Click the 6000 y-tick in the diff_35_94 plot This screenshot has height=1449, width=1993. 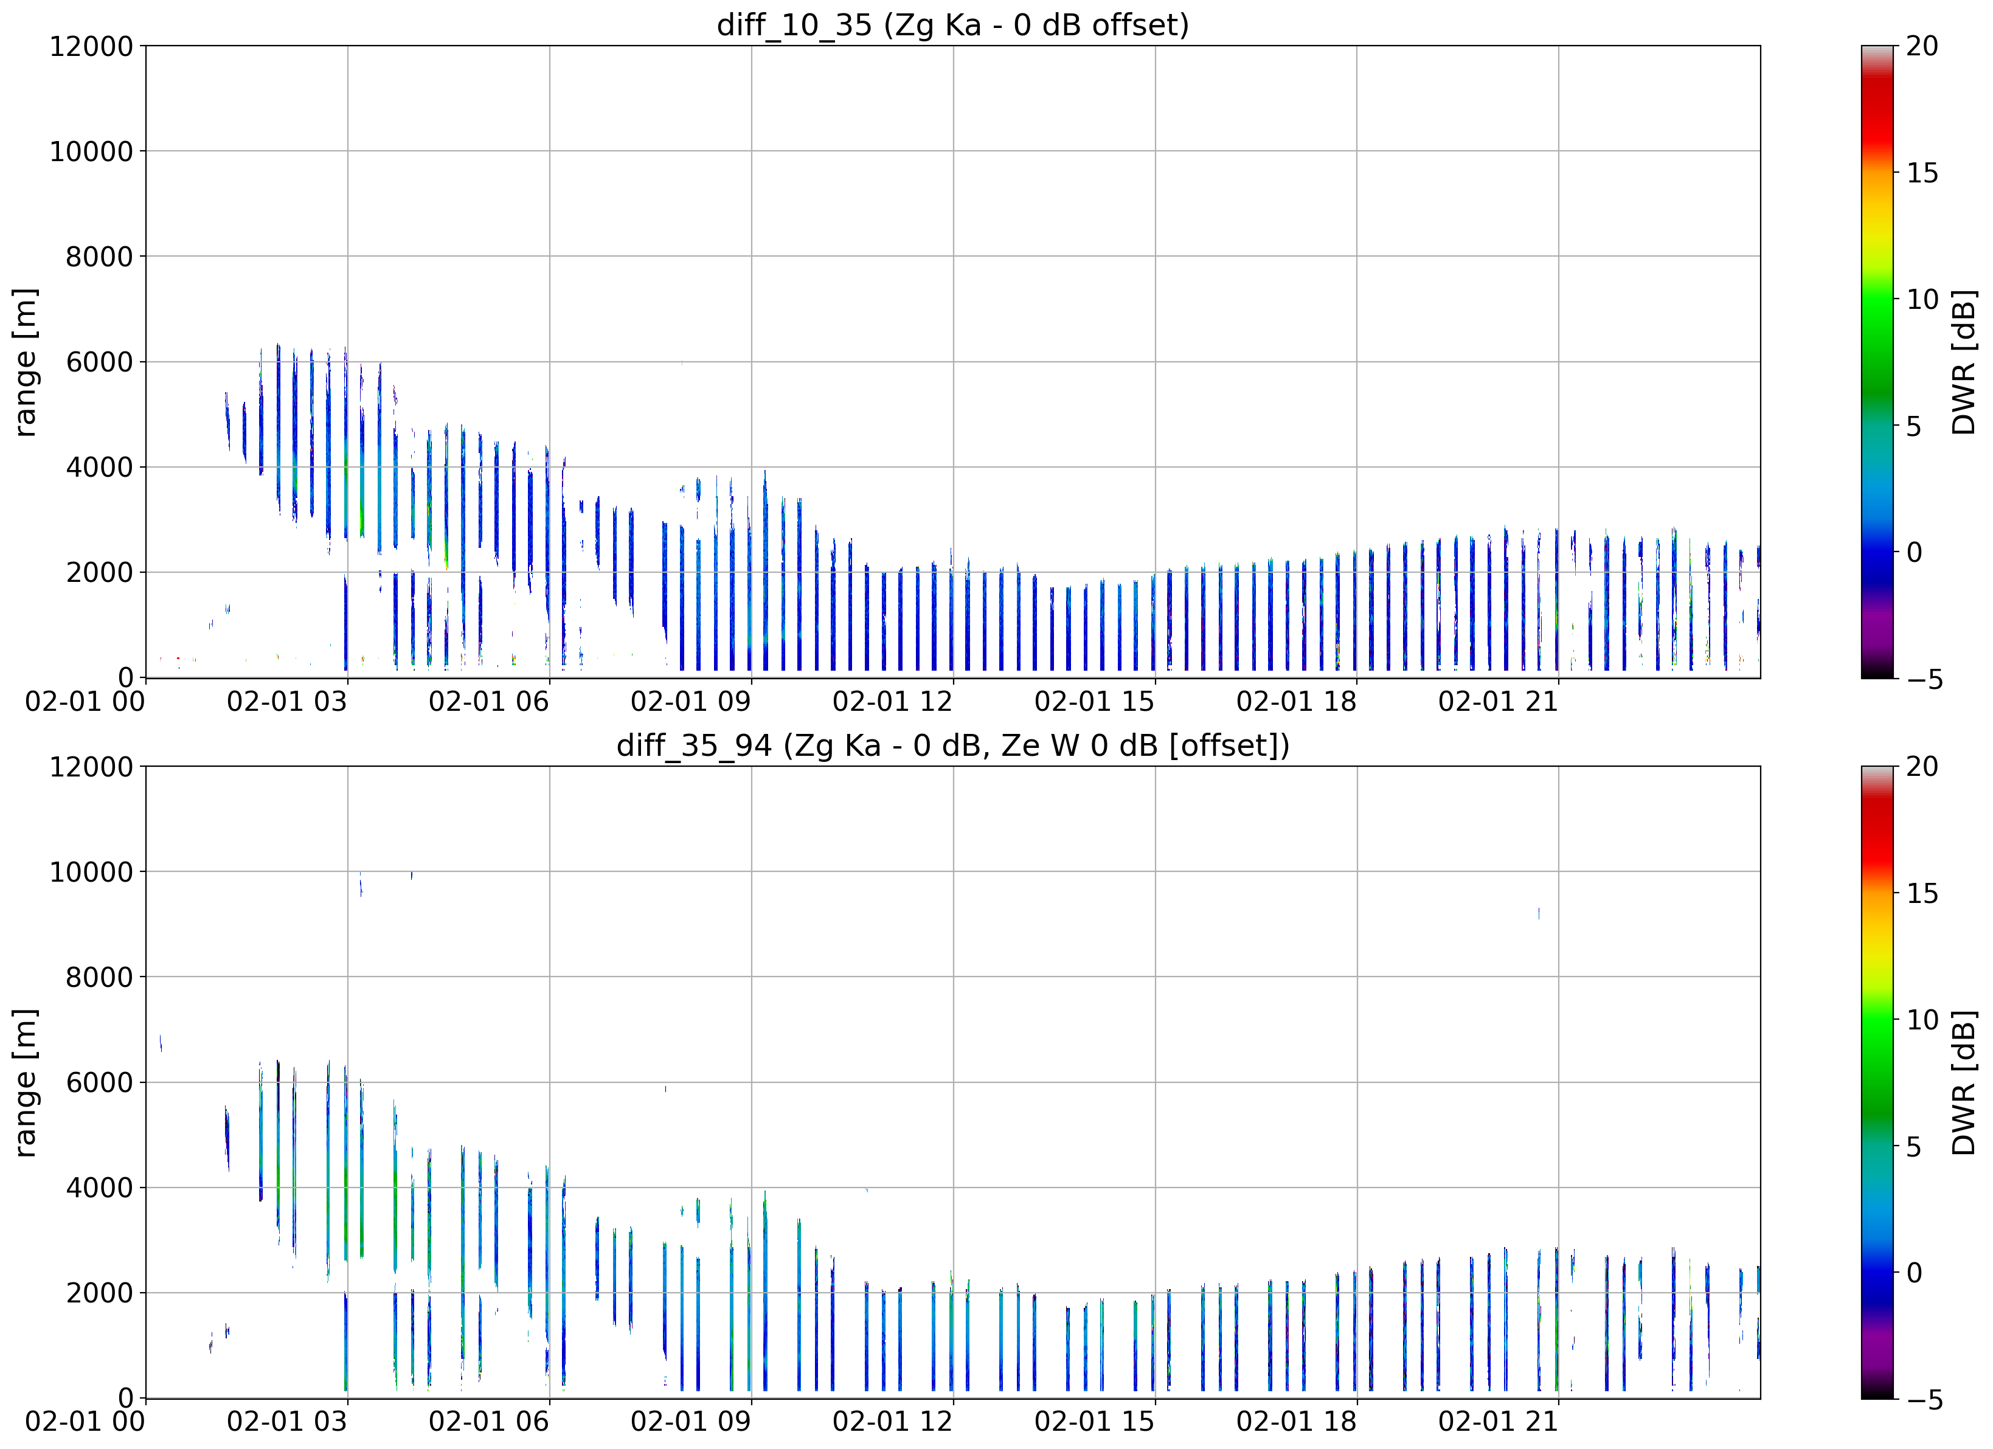tap(99, 1082)
